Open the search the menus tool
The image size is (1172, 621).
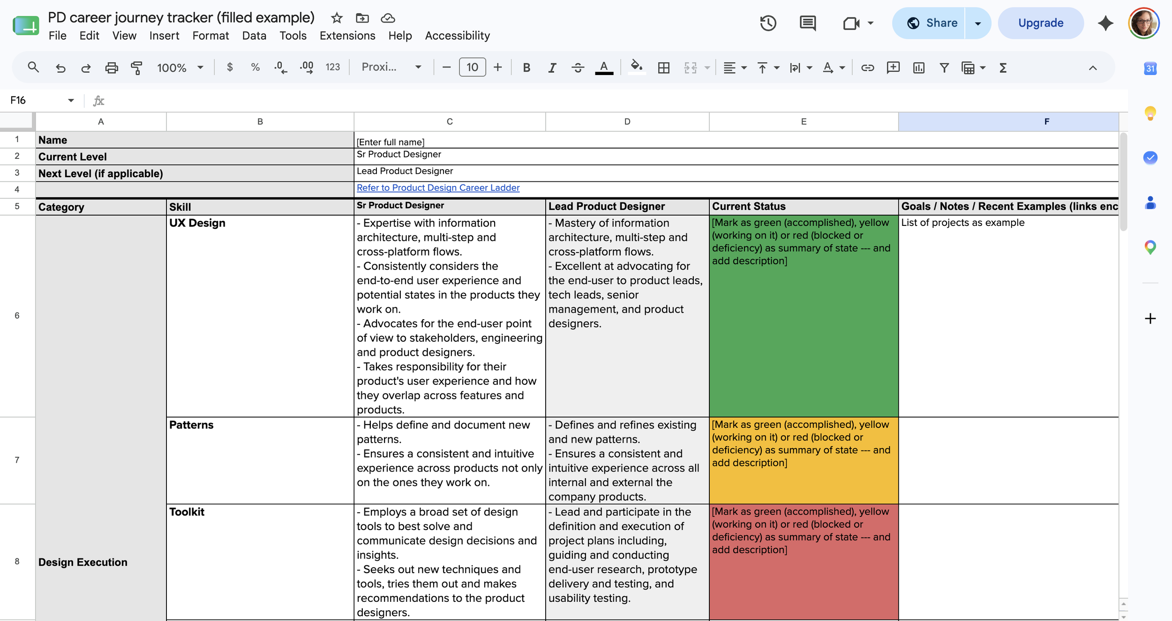[x=33, y=67]
